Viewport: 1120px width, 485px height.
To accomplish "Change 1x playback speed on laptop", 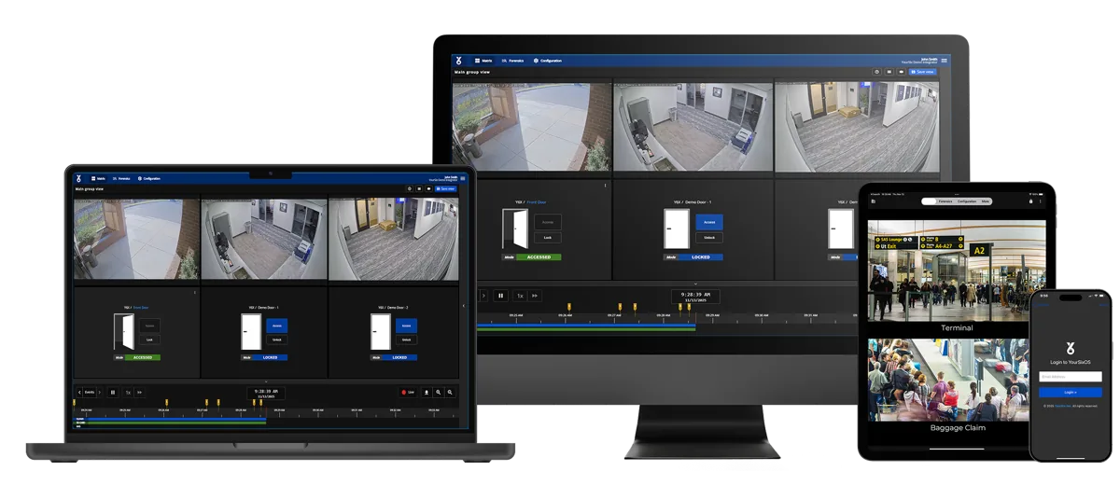I will (128, 393).
